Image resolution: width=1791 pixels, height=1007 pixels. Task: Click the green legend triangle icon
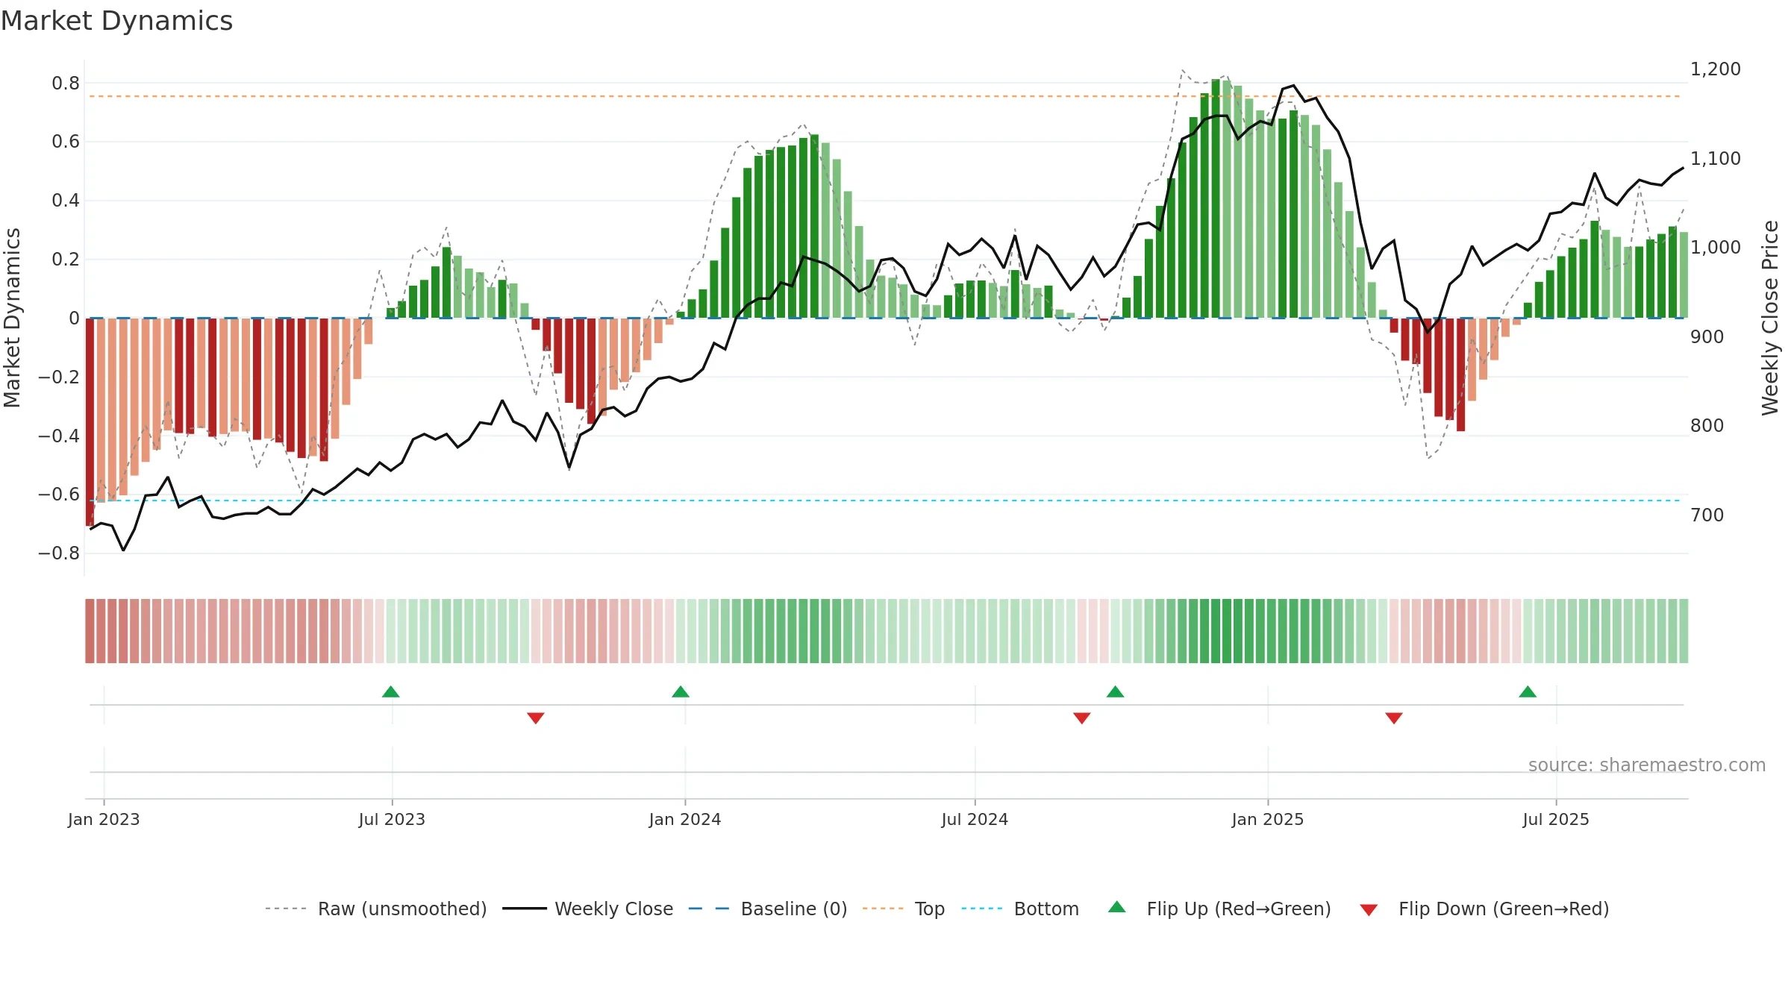coord(1117,907)
